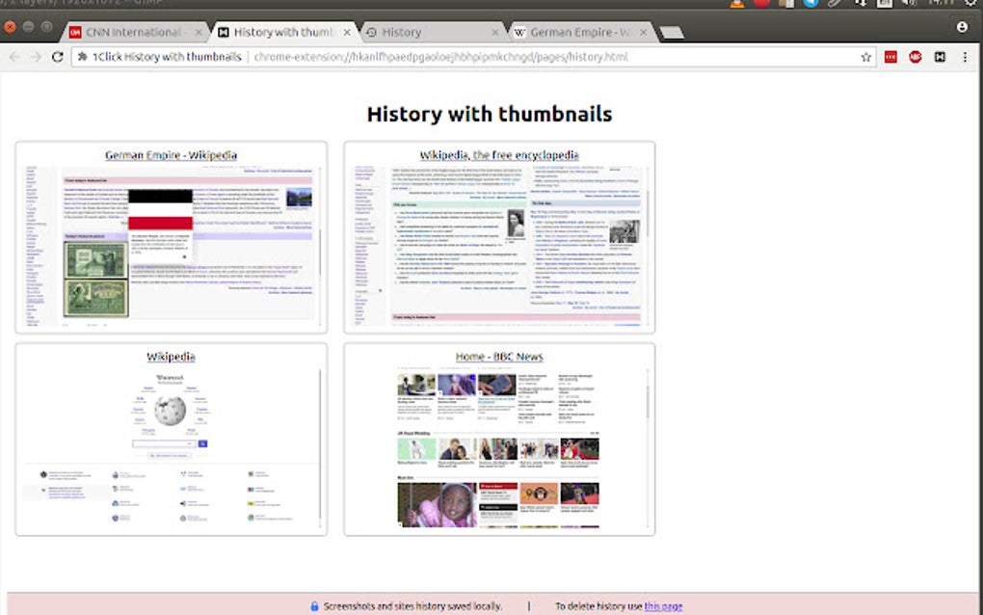Image resolution: width=983 pixels, height=615 pixels.
Task: Open the red history extension icon
Action: (x=890, y=57)
